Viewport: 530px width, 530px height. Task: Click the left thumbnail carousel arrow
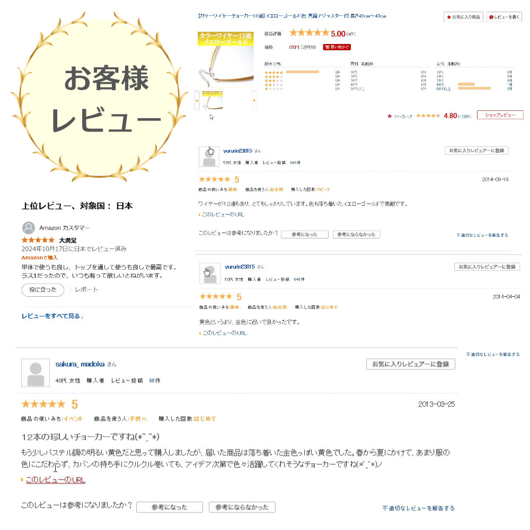(x=197, y=100)
